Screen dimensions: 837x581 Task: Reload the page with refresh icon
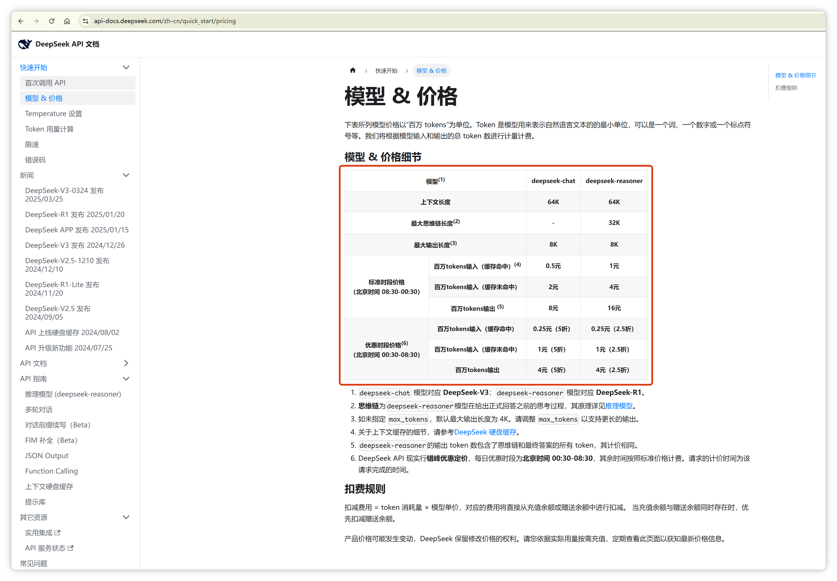pos(52,21)
